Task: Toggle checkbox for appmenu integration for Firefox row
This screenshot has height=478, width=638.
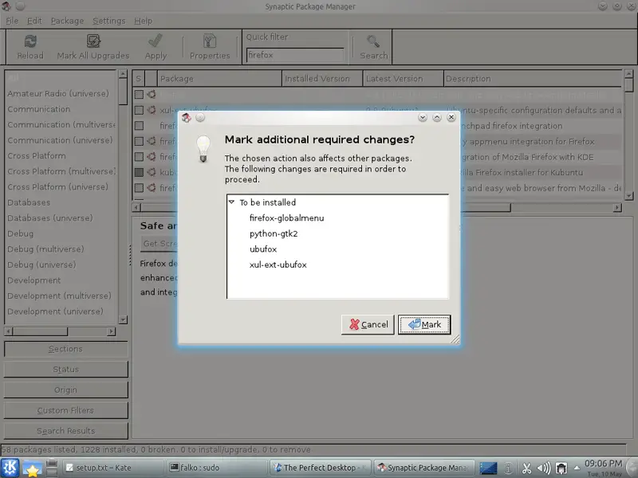Action: click(139, 141)
